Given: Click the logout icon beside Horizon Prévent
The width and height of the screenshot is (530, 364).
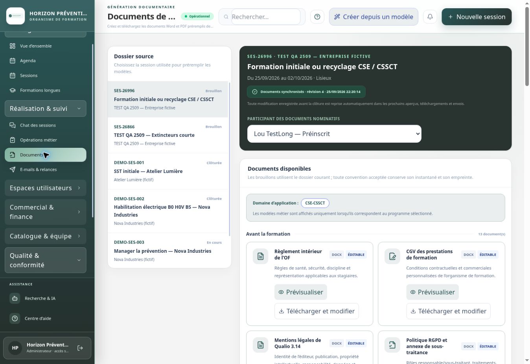Looking at the screenshot, I should pos(80,348).
